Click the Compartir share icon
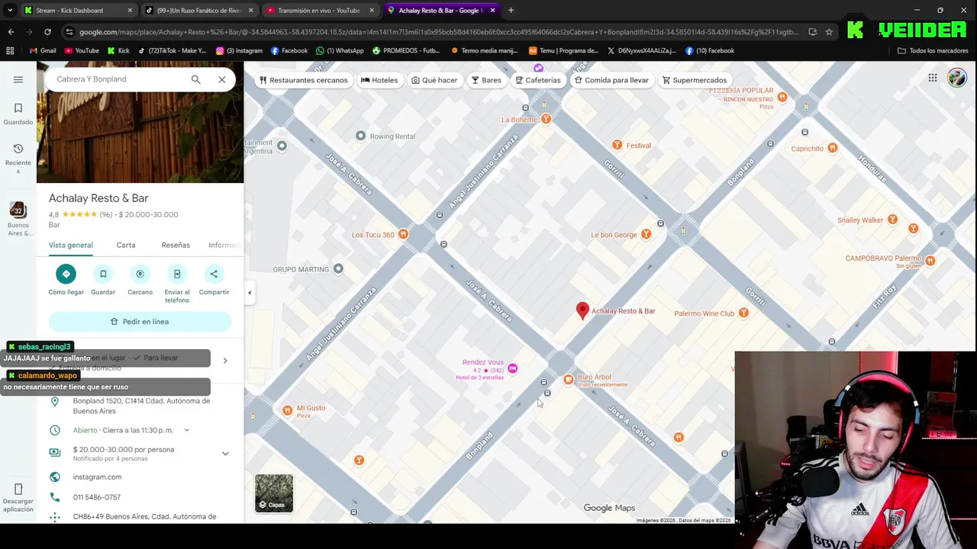 point(214,274)
